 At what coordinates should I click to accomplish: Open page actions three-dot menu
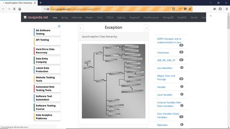pyautogui.click(x=180, y=9)
